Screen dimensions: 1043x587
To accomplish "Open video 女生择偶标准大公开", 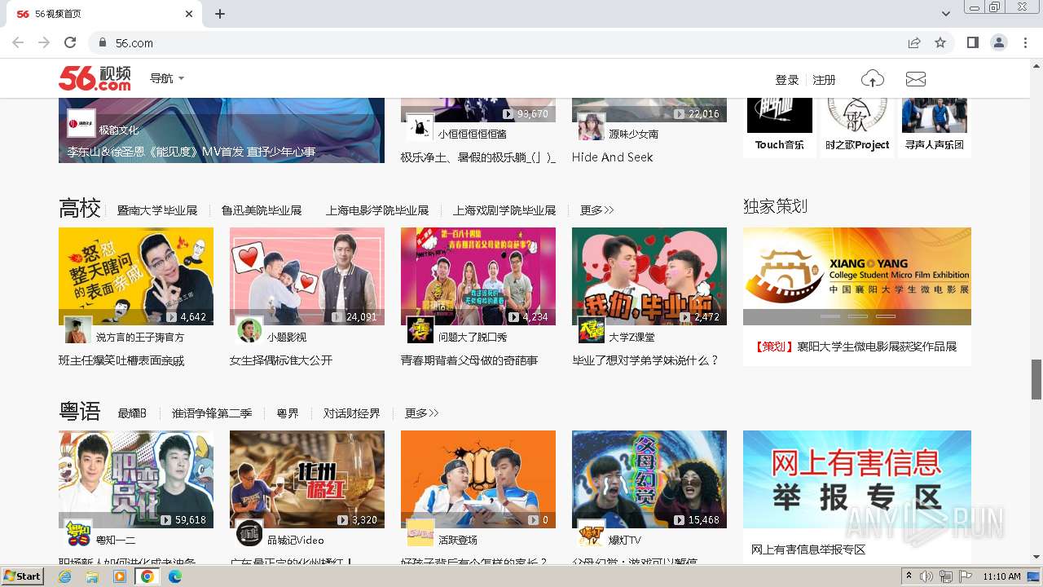I will [x=281, y=360].
